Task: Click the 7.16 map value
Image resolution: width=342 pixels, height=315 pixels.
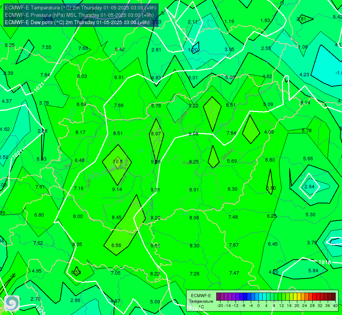Action: coord(79,188)
